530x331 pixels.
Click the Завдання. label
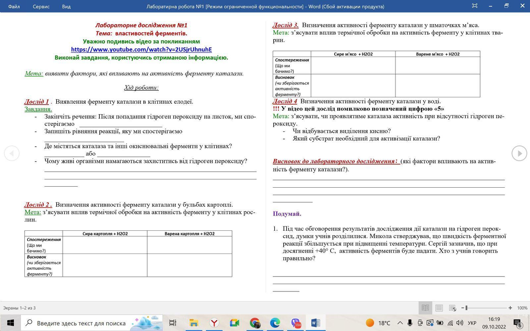click(x=38, y=109)
